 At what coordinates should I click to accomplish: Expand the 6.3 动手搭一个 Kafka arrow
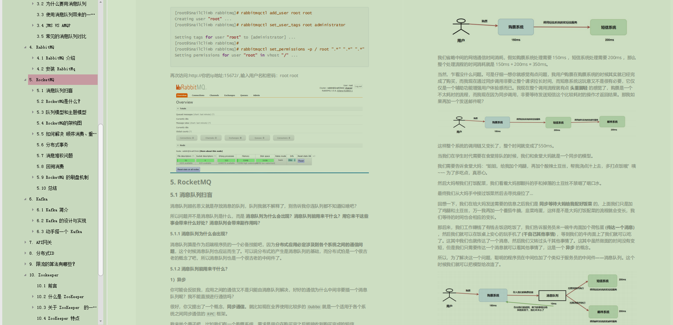[x=33, y=232]
